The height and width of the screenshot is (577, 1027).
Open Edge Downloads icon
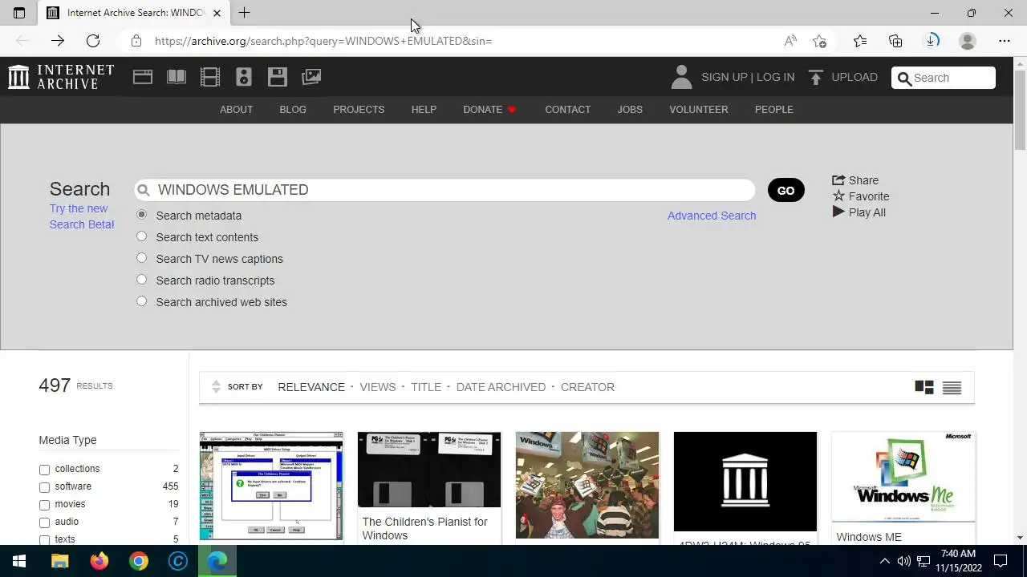tap(932, 41)
